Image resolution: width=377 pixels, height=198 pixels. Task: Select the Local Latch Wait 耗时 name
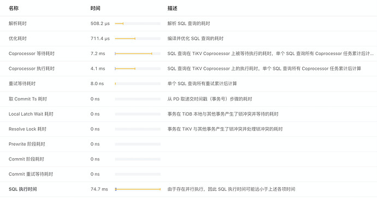click(31, 114)
